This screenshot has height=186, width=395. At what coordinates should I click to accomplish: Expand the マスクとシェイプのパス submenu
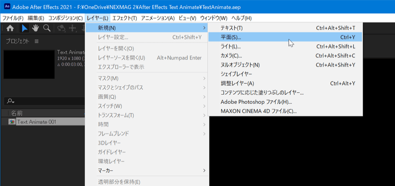147,88
